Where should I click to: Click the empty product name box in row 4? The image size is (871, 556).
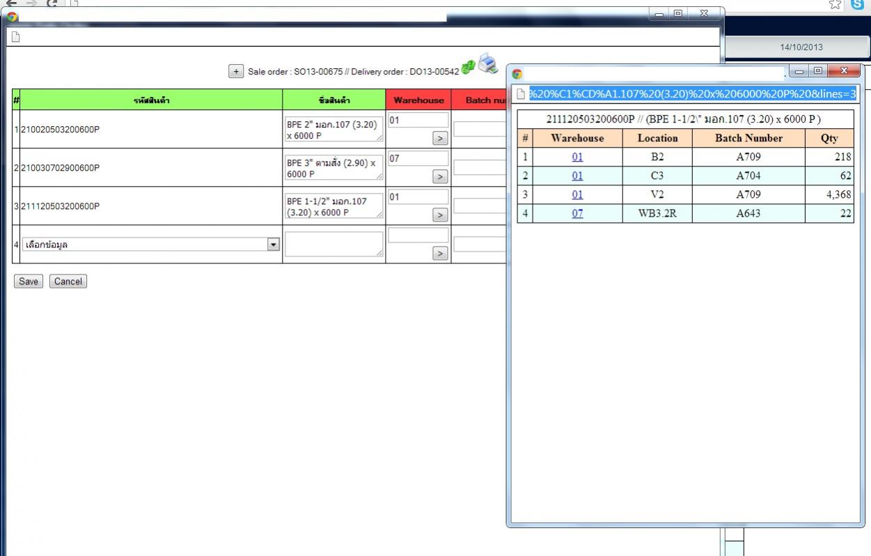pyautogui.click(x=334, y=245)
